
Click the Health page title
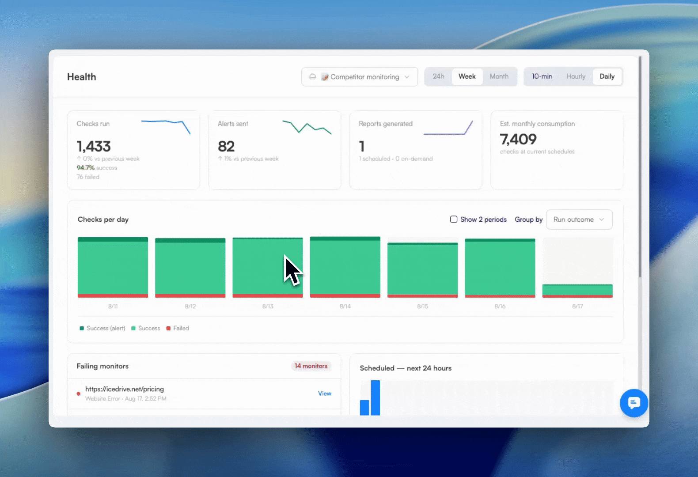coord(82,77)
